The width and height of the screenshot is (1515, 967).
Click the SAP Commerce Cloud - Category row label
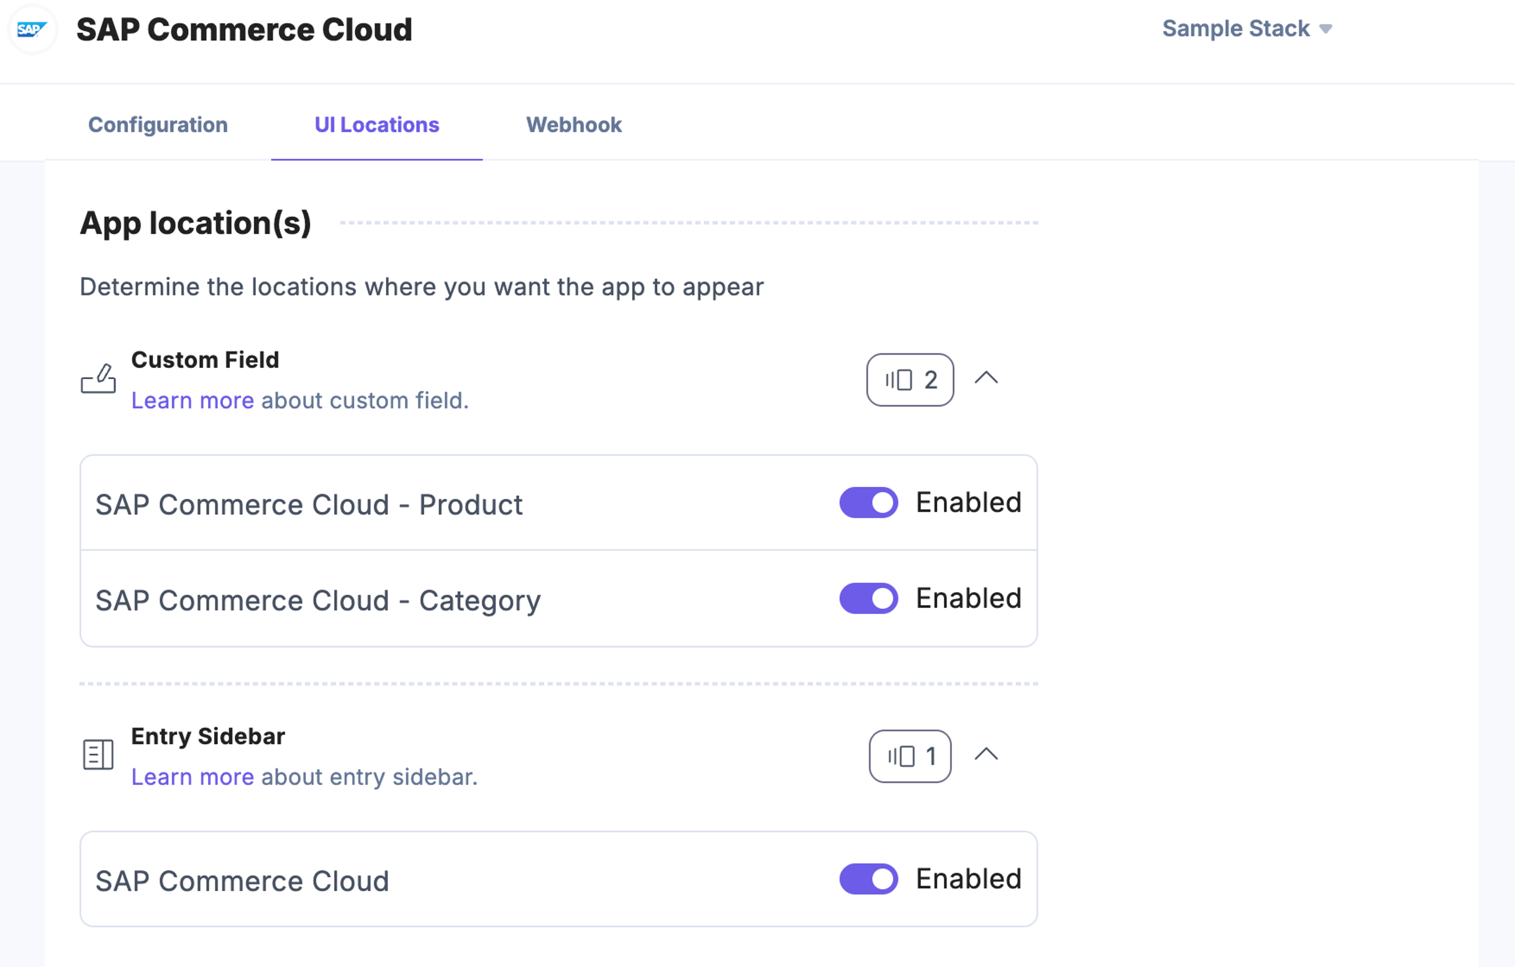[x=318, y=601]
